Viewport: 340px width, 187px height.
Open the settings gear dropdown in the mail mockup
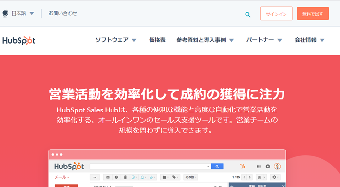[x=275, y=177]
